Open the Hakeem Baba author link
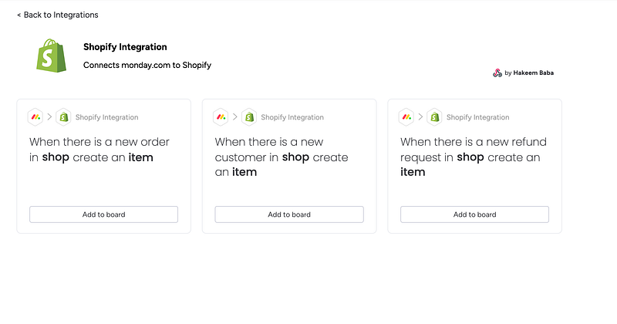Image resolution: width=617 pixels, height=324 pixels. click(x=533, y=73)
